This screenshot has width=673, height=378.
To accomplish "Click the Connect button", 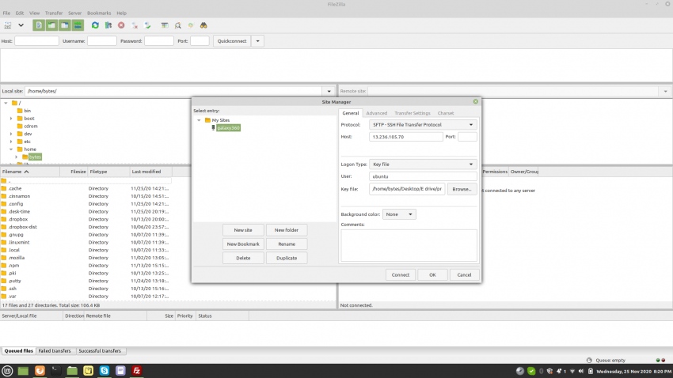I will [400, 274].
